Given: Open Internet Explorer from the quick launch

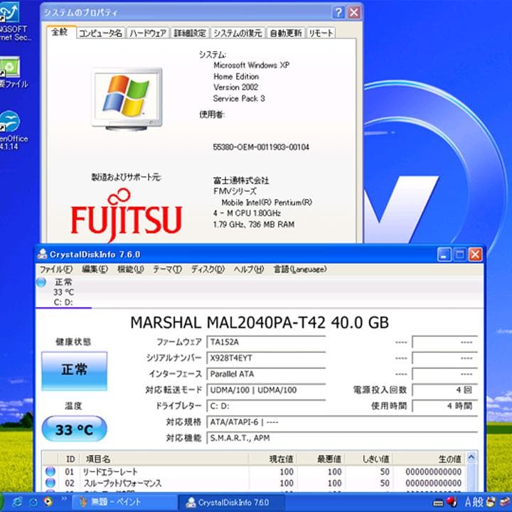Looking at the screenshot, I should 17,502.
